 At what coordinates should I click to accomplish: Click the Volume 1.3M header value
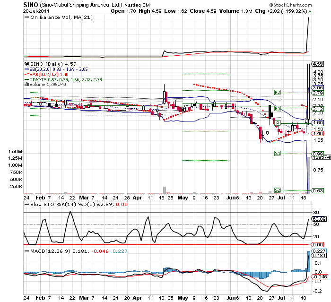point(236,11)
